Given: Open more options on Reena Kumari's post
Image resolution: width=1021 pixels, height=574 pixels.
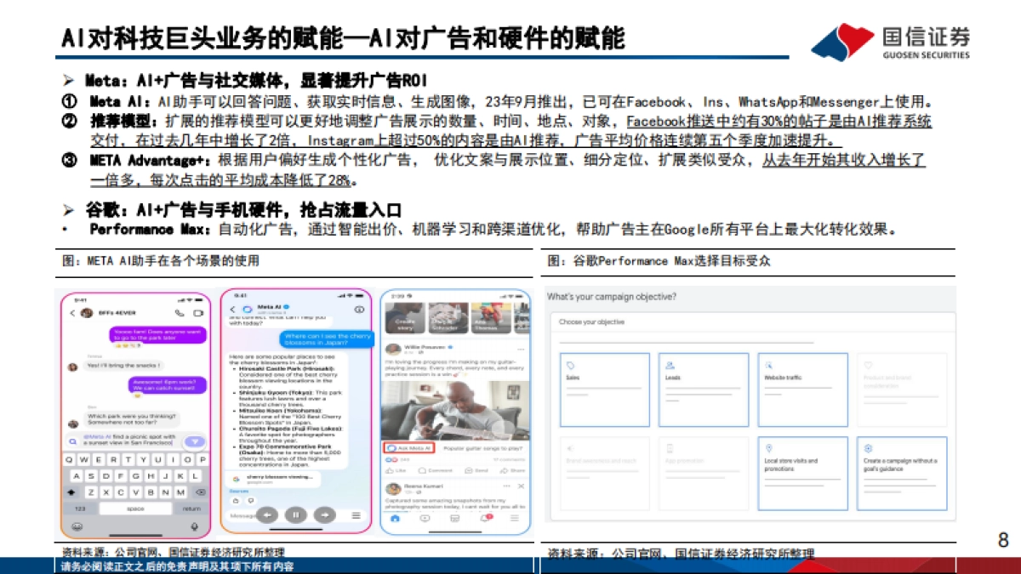Looking at the screenshot, I should [505, 486].
